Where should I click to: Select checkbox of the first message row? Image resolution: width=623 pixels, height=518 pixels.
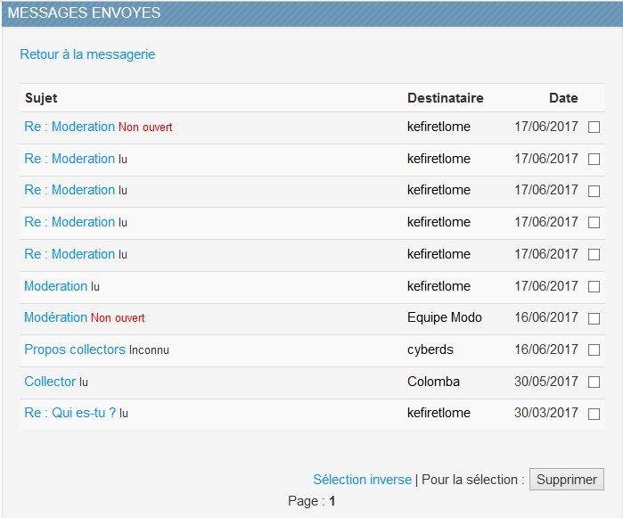click(594, 127)
